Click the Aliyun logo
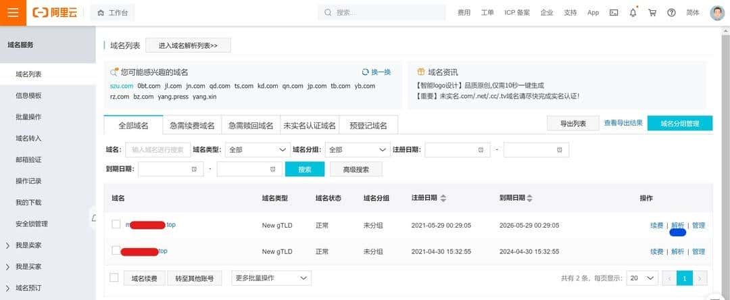This screenshot has width=730, height=300. click(x=55, y=13)
